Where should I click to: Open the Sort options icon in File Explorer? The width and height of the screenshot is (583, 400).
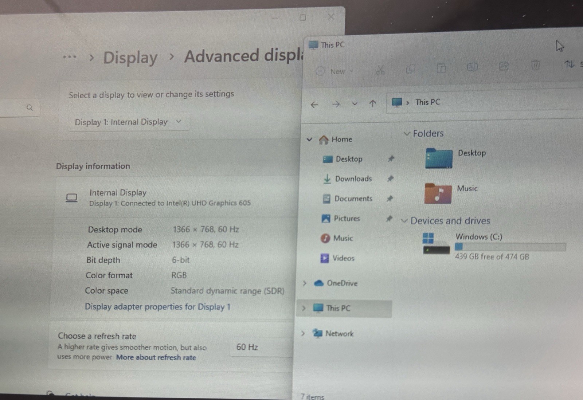coord(570,64)
